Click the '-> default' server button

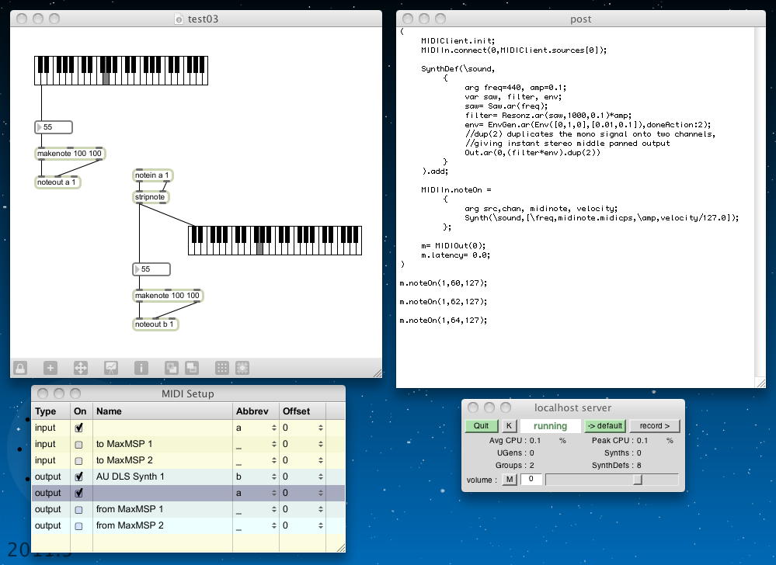tap(605, 425)
